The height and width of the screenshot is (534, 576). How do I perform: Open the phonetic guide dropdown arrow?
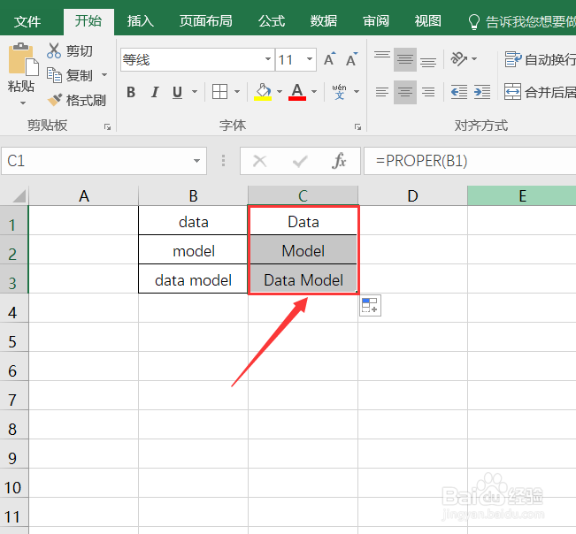pos(356,92)
